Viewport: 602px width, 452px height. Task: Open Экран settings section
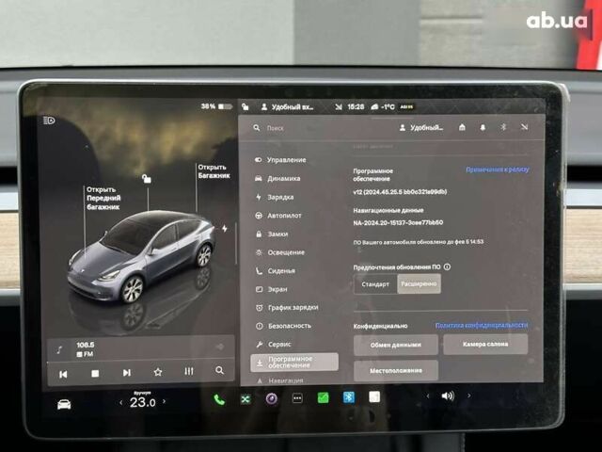(272, 289)
